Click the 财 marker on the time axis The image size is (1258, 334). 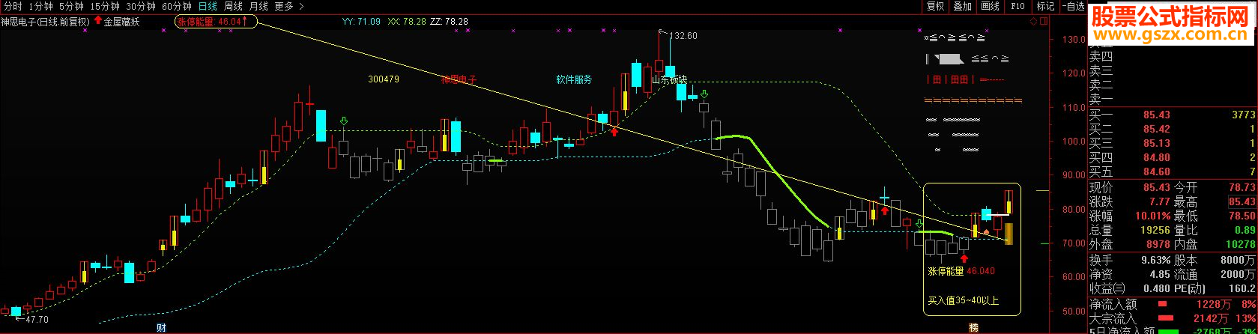coord(161,328)
